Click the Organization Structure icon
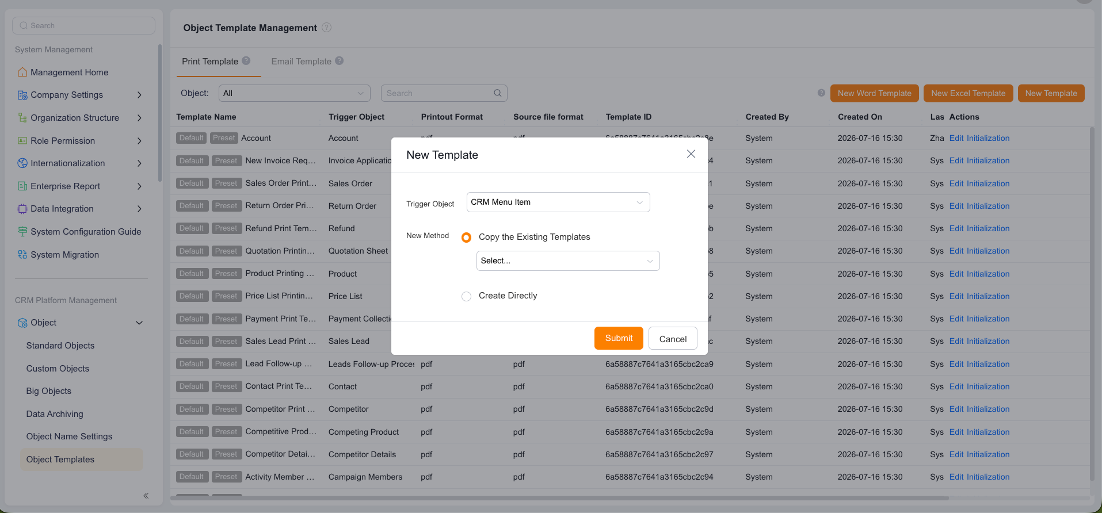 (22, 118)
